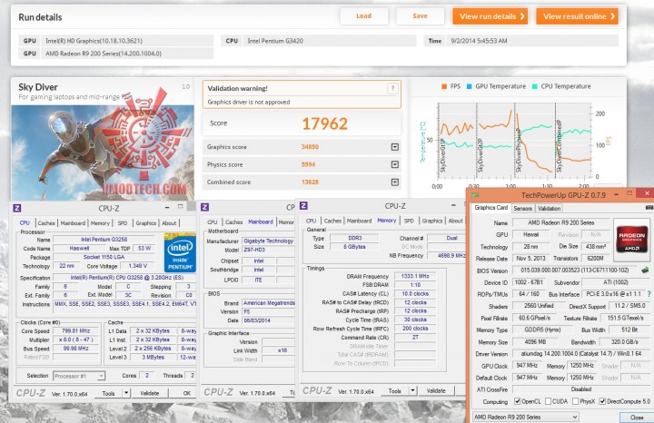Switch to Caches tab in CPU-tab CPU-Z window

pyautogui.click(x=46, y=223)
